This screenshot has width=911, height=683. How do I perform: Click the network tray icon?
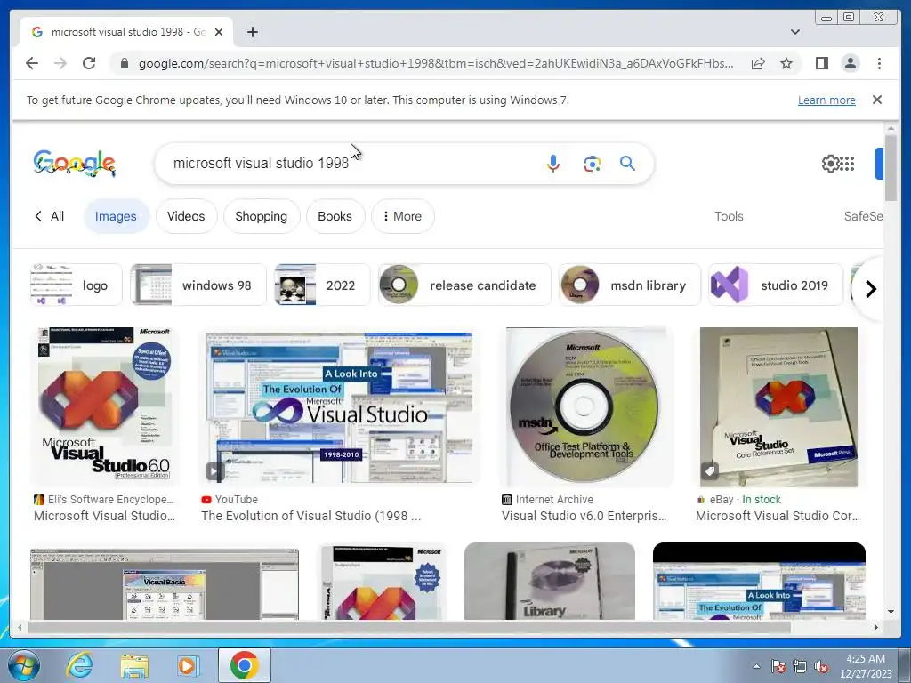click(x=800, y=667)
